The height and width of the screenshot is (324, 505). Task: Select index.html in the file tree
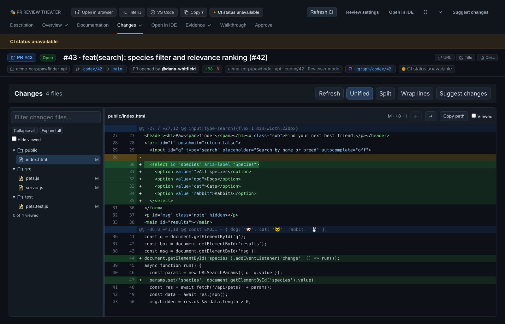(x=58, y=160)
